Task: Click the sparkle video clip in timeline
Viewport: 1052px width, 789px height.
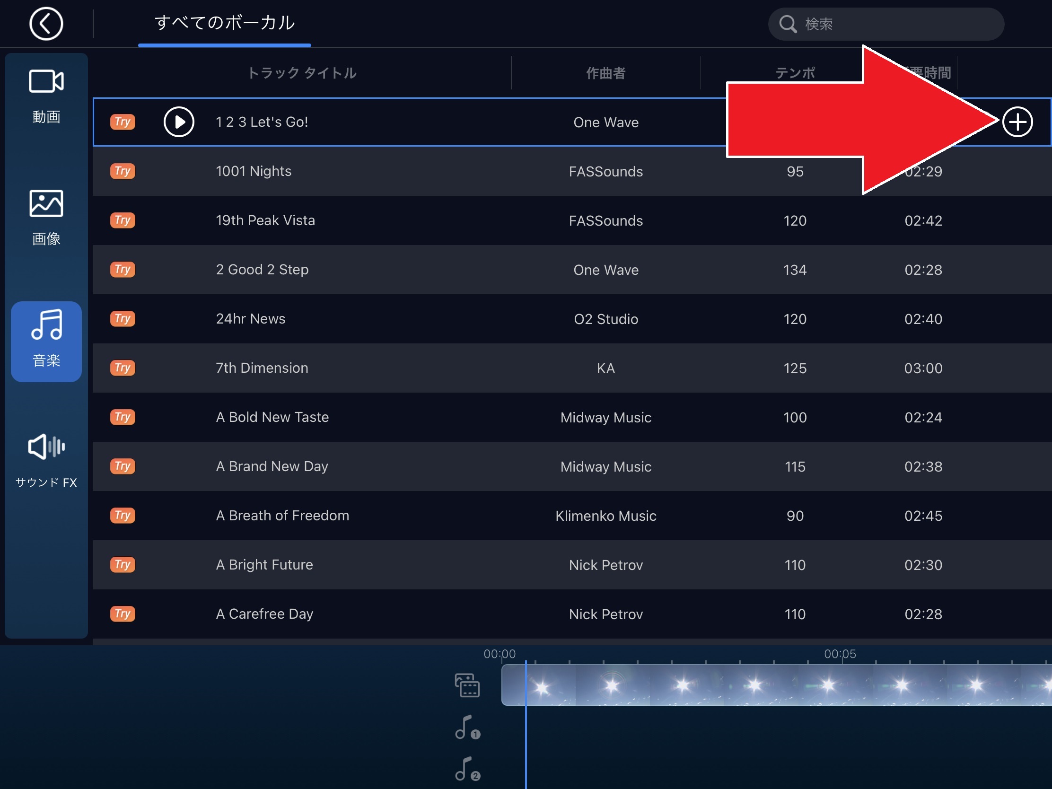Action: pos(777,685)
